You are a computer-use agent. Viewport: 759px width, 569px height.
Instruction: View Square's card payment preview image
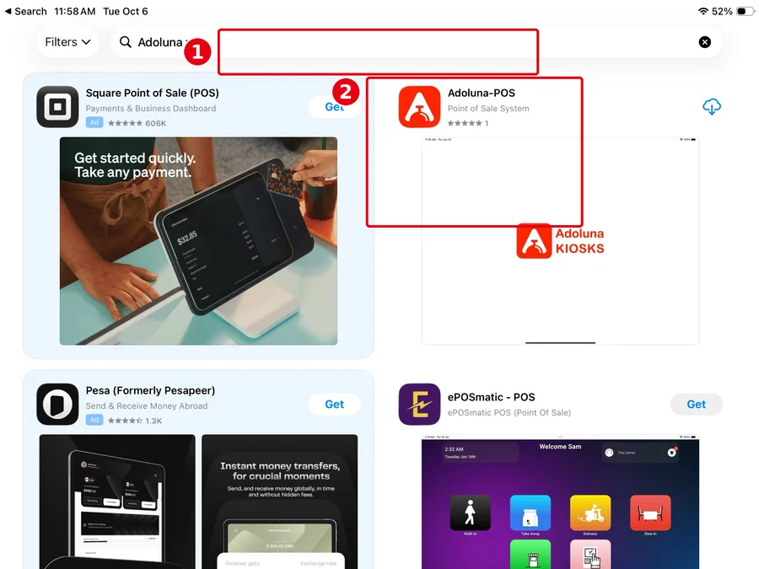[198, 241]
